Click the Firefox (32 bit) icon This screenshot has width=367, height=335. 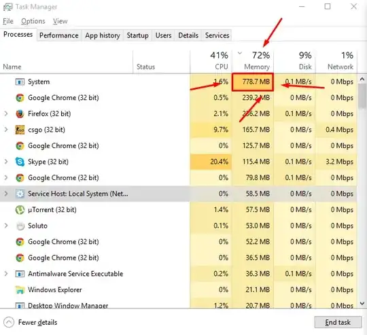point(20,113)
